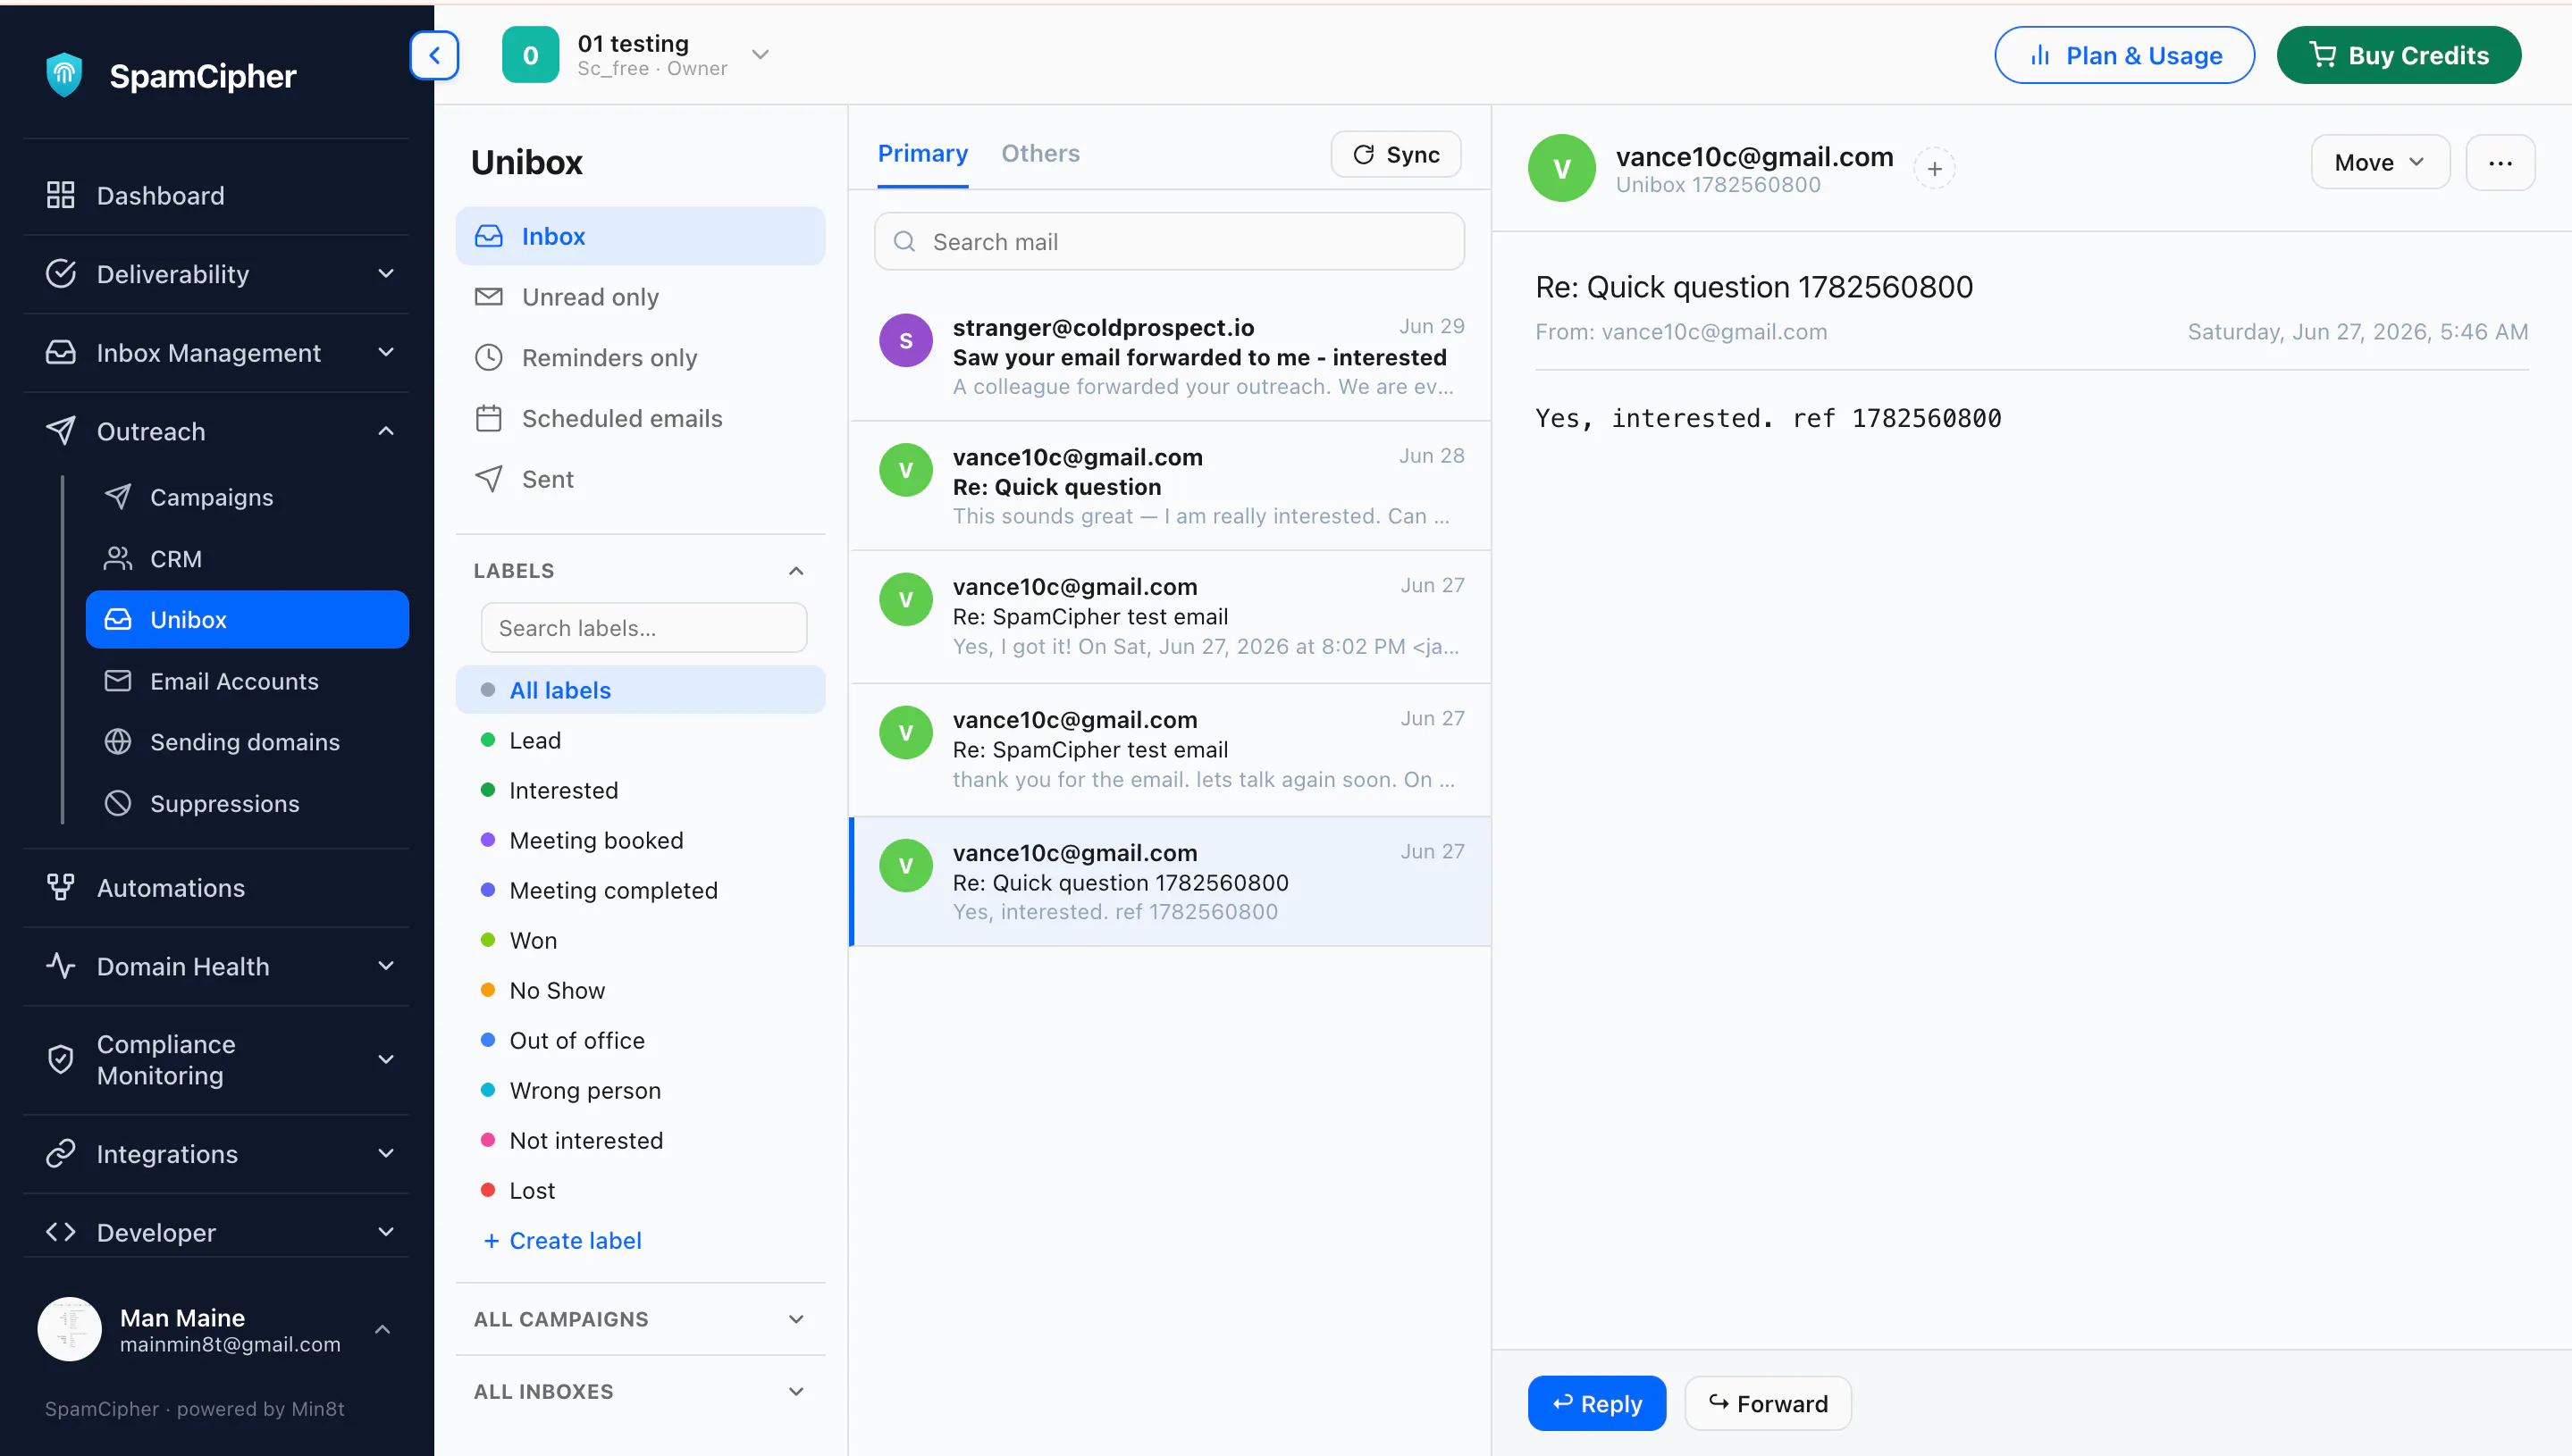Open the Sent folder
Viewport: 2572px width, 1456px height.
pyautogui.click(x=640, y=479)
